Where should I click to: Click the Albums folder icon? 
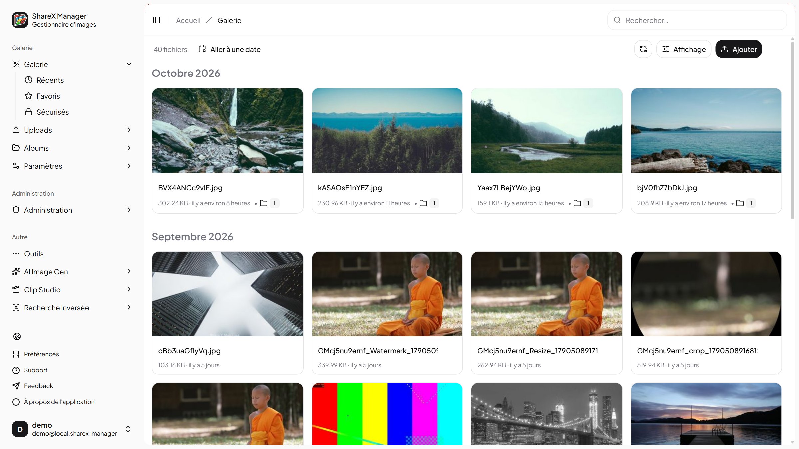tap(16, 148)
